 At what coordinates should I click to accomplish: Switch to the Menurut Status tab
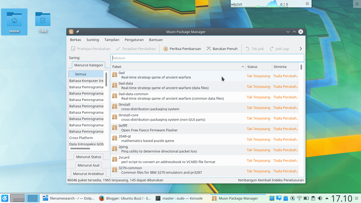click(x=89, y=157)
